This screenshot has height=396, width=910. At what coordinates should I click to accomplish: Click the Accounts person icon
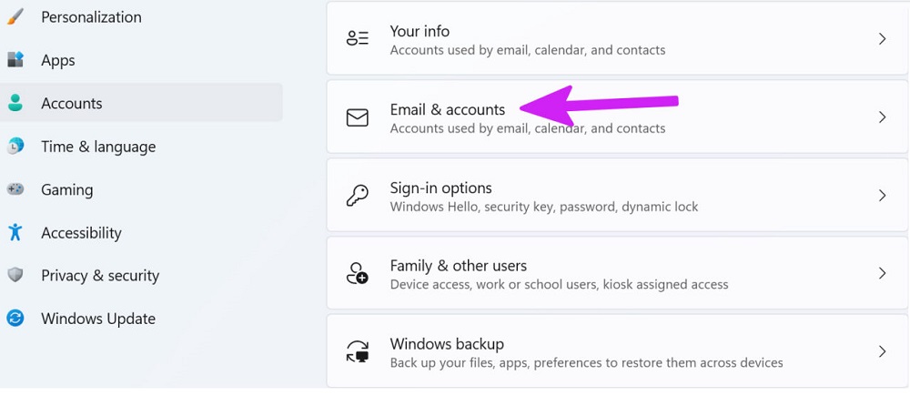(x=15, y=103)
